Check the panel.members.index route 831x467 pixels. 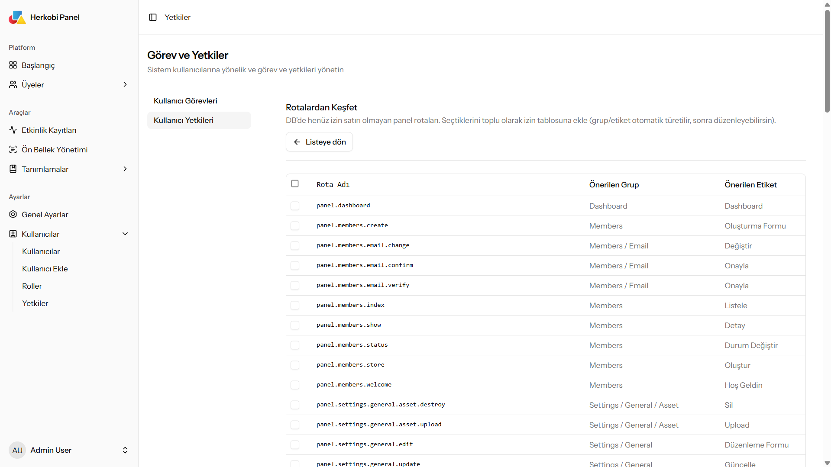(295, 305)
